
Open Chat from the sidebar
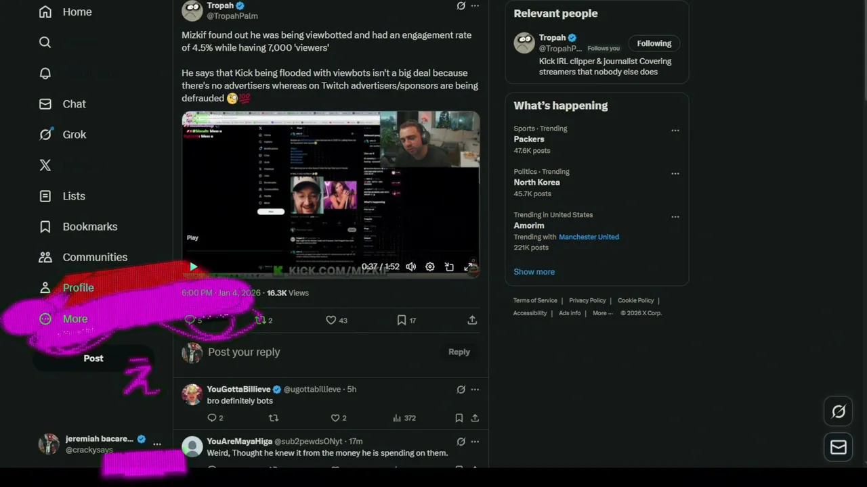[x=62, y=103]
